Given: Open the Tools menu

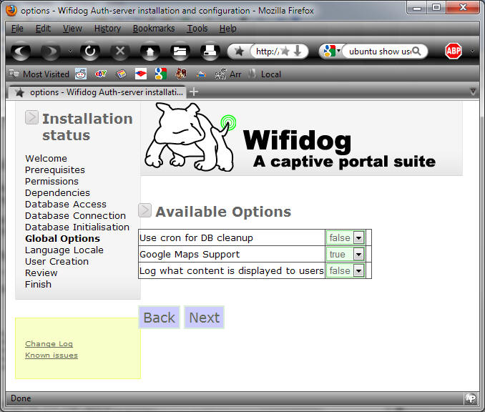Looking at the screenshot, I should pos(197,29).
